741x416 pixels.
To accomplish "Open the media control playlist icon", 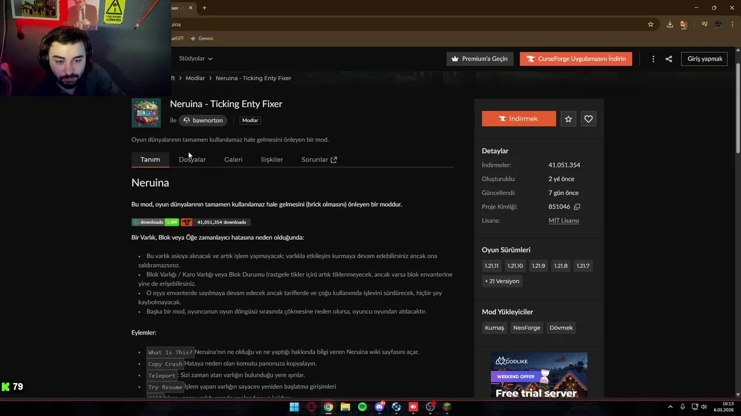I will 705,24.
